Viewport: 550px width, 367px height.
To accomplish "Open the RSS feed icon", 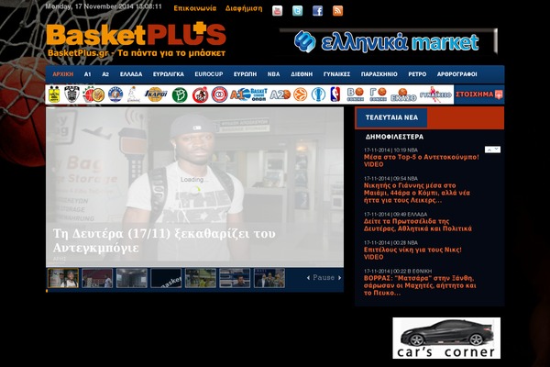I will pos(337,10).
